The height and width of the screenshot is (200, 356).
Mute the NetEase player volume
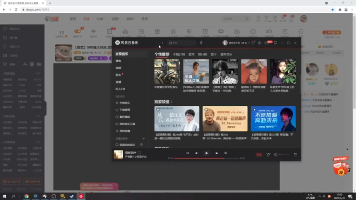275,155
